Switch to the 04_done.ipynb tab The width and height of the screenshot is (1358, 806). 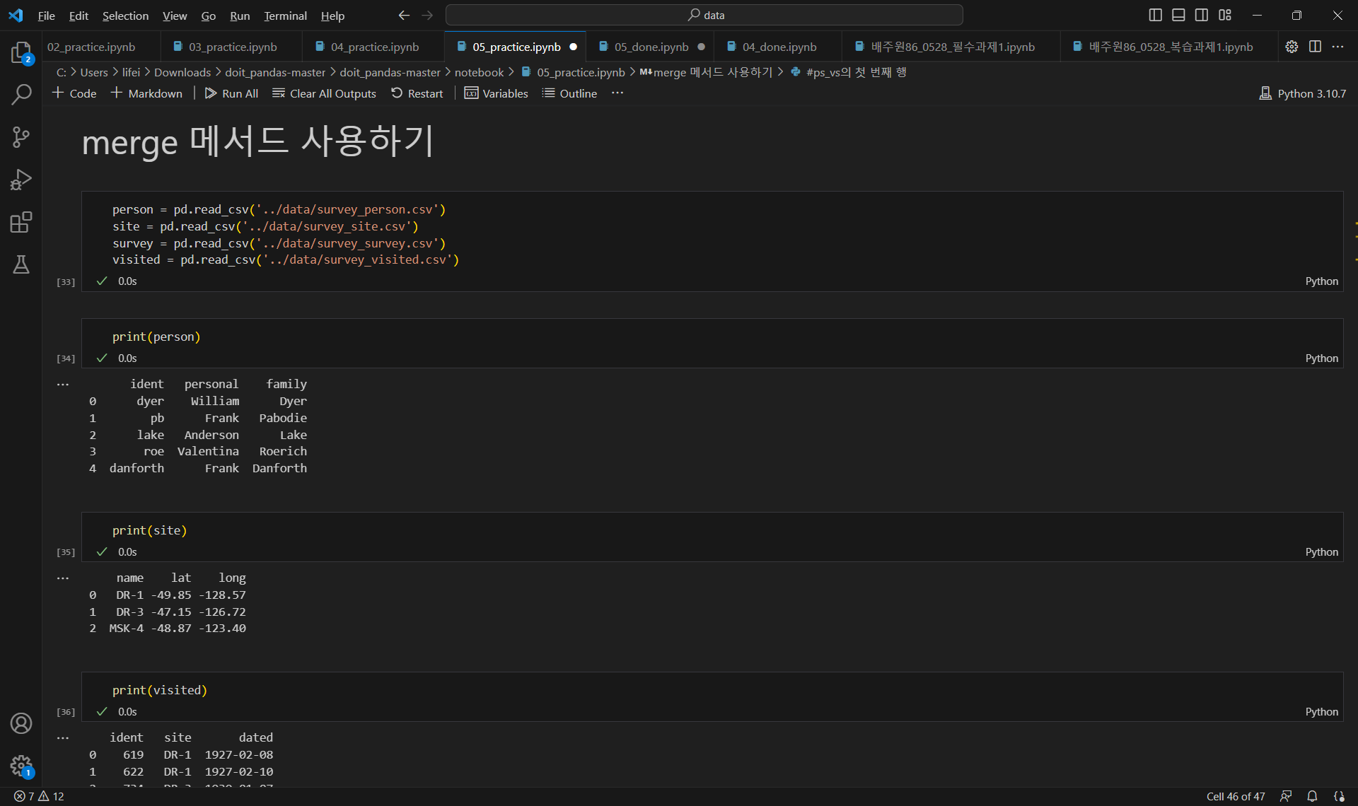click(x=779, y=47)
